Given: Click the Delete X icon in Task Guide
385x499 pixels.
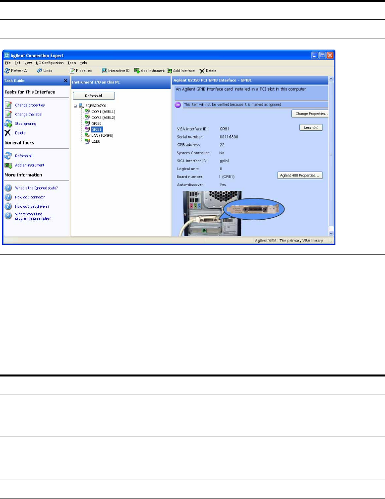Looking at the screenshot, I should tap(7, 133).
